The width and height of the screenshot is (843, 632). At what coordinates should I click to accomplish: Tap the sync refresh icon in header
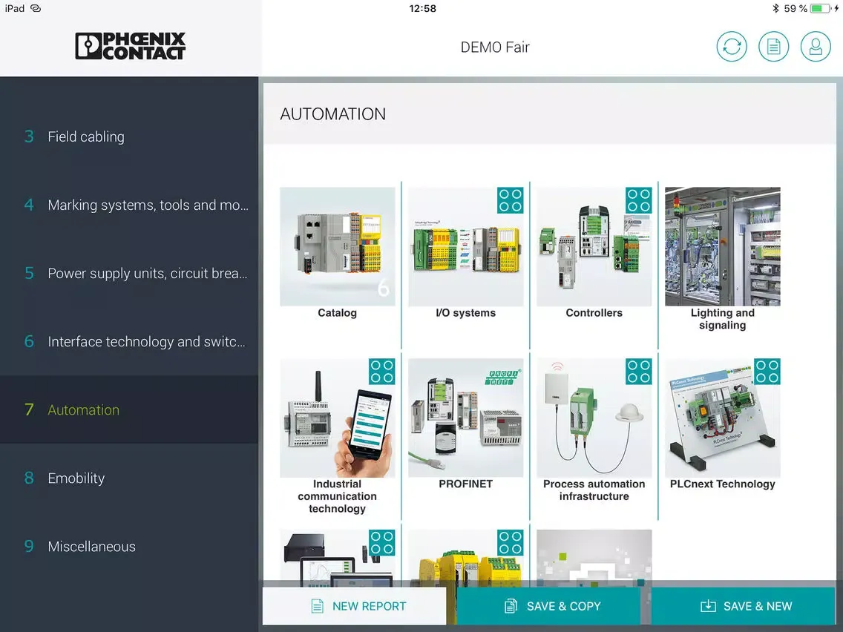click(731, 47)
